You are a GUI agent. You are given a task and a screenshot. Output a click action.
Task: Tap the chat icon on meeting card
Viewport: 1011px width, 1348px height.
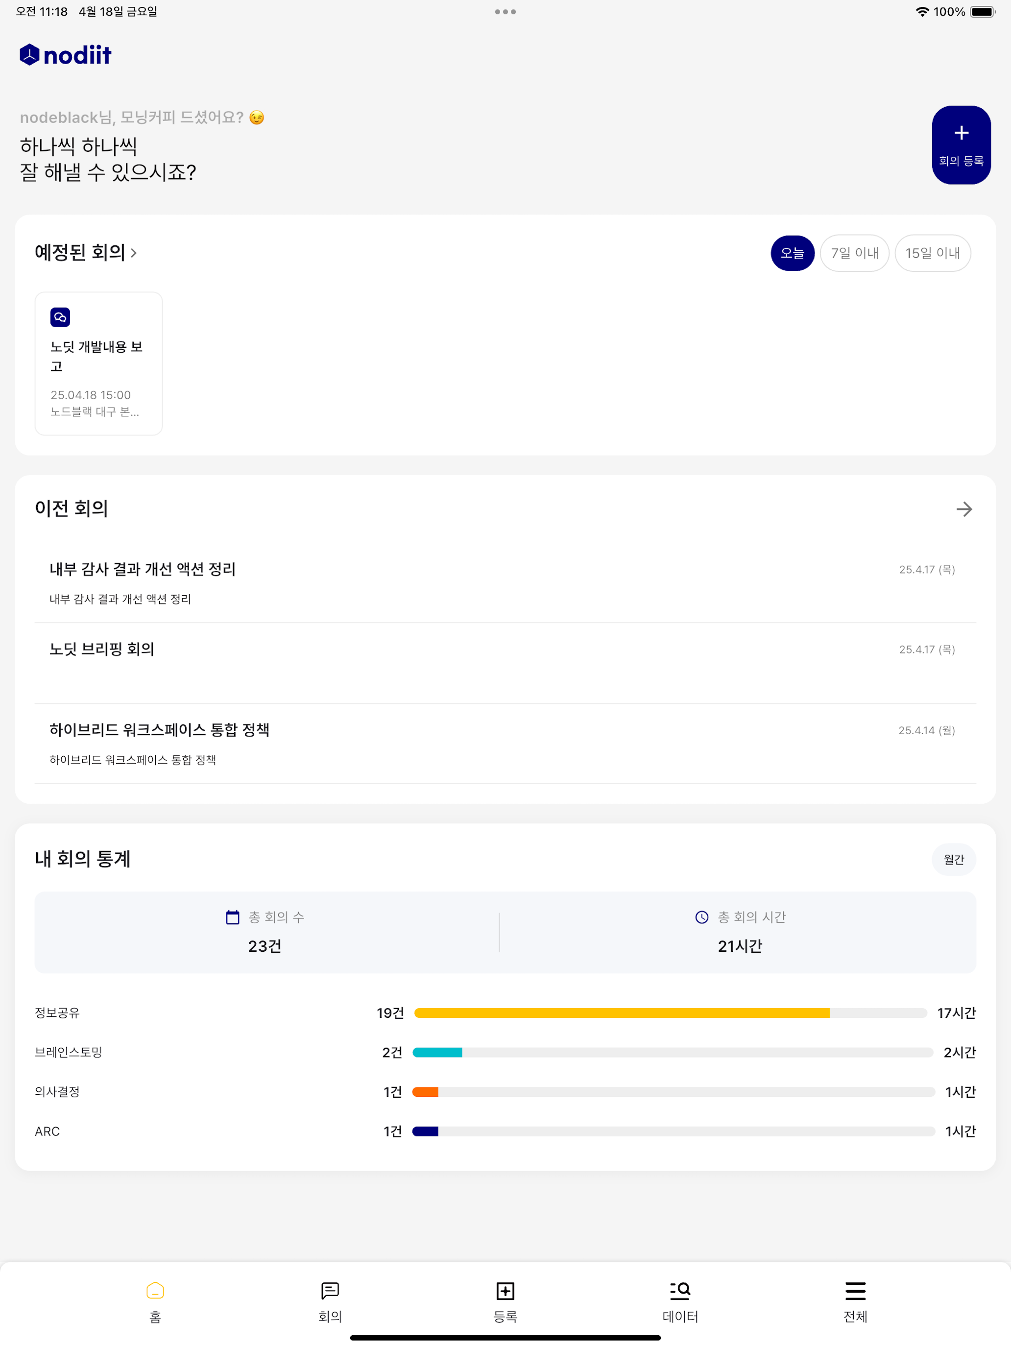[x=60, y=317]
